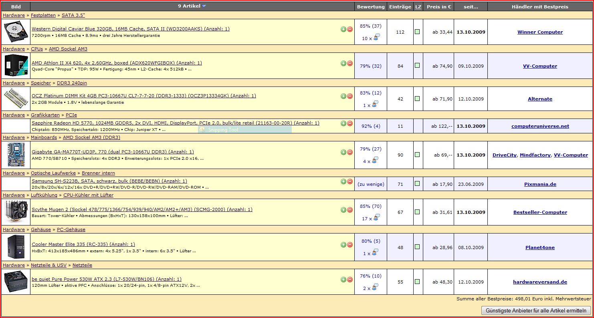Open Planet4one dealer link
594x318 pixels.
[x=540, y=248]
